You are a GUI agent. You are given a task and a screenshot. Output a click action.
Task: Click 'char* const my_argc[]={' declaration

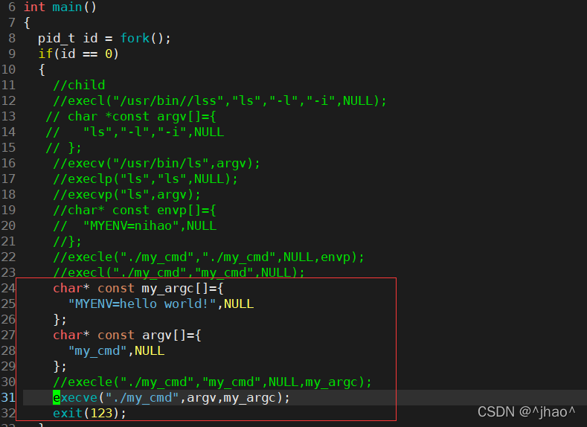(138, 288)
